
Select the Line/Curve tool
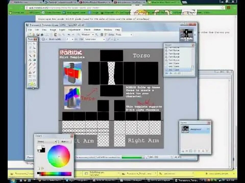pyautogui.click(x=34, y=76)
